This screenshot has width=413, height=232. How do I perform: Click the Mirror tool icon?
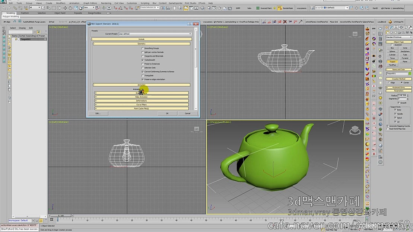(x=162, y=7)
